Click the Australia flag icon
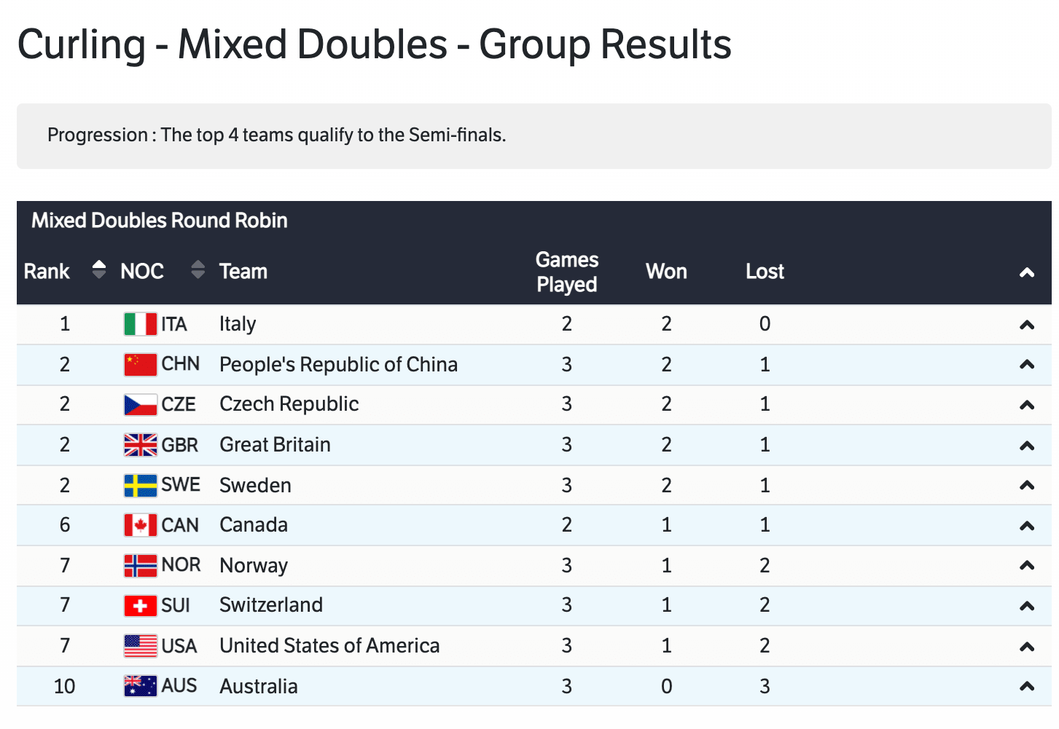This screenshot has height=729, width=1059. click(140, 686)
